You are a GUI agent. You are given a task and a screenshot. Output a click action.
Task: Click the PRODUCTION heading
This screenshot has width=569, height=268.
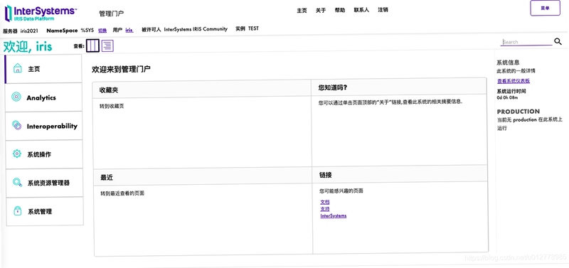click(x=519, y=112)
